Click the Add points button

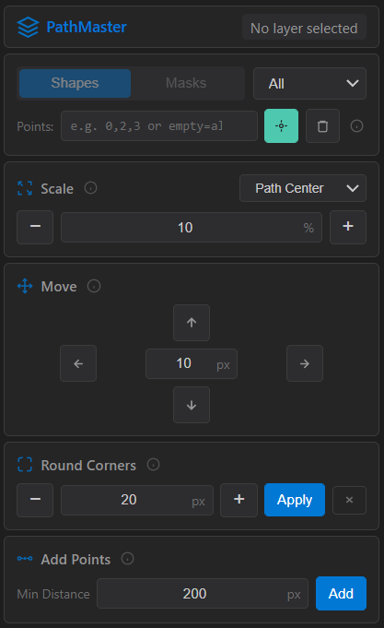tap(341, 593)
